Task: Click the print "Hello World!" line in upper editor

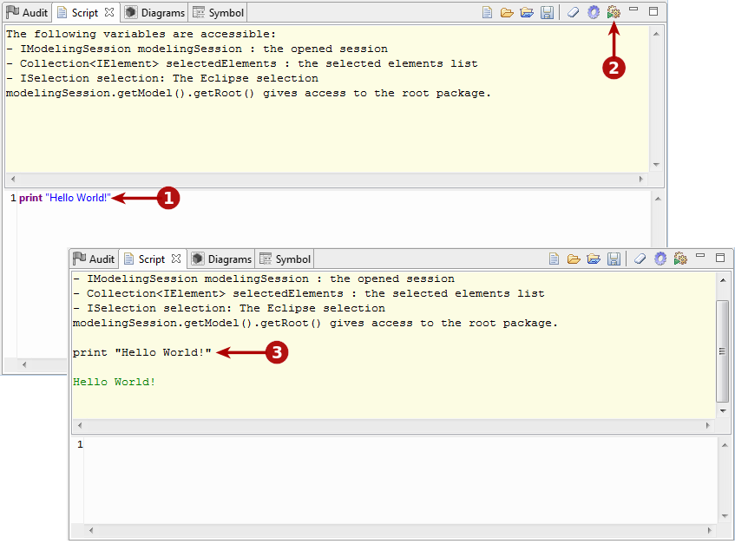Action: click(x=65, y=199)
